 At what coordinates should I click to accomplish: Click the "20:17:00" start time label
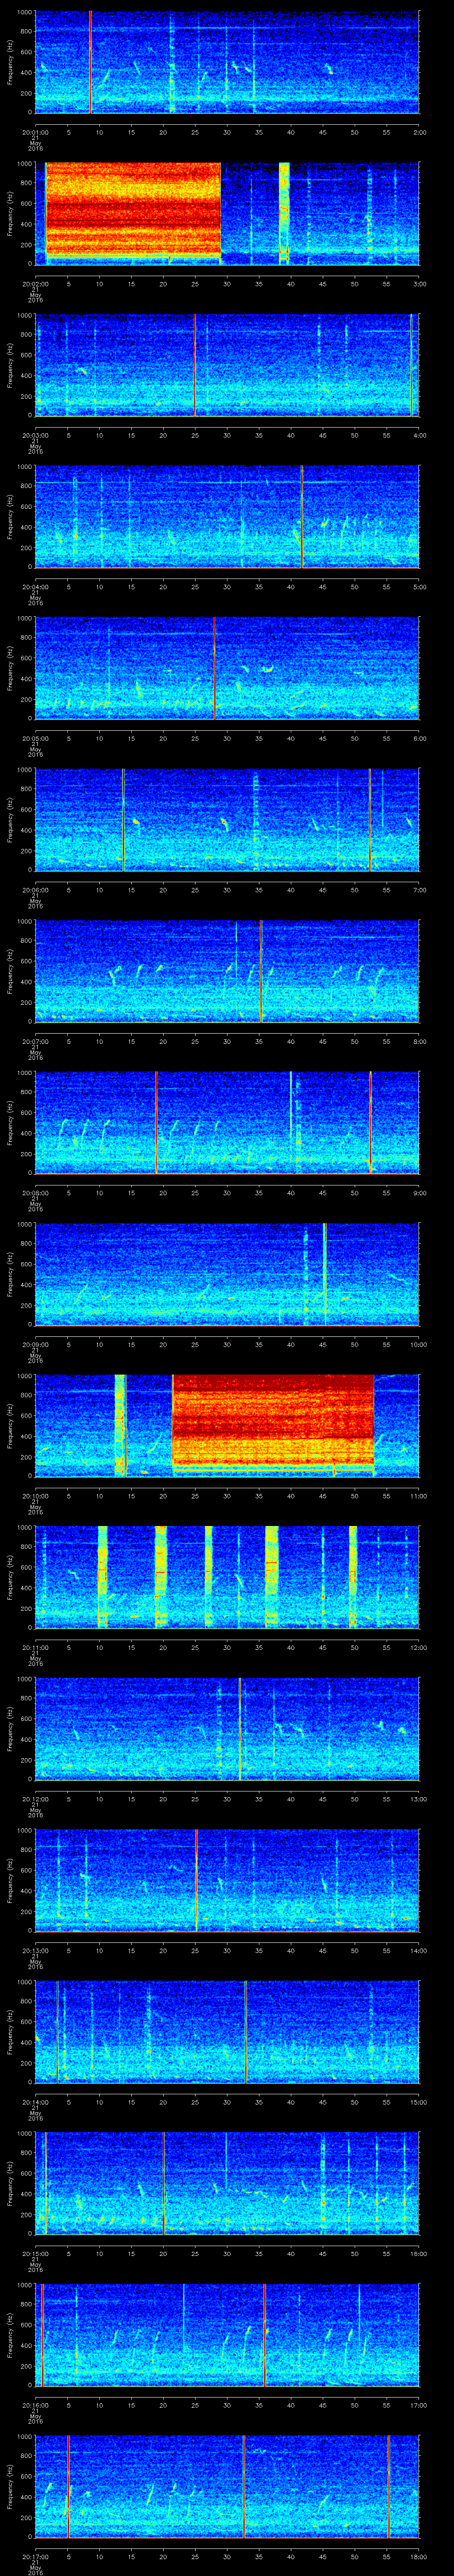(x=35, y=2556)
